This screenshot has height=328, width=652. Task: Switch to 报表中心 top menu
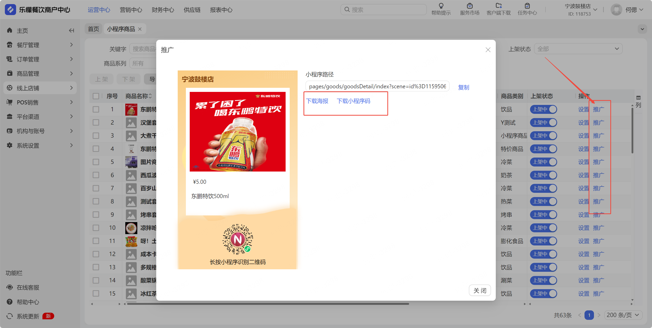[221, 10]
